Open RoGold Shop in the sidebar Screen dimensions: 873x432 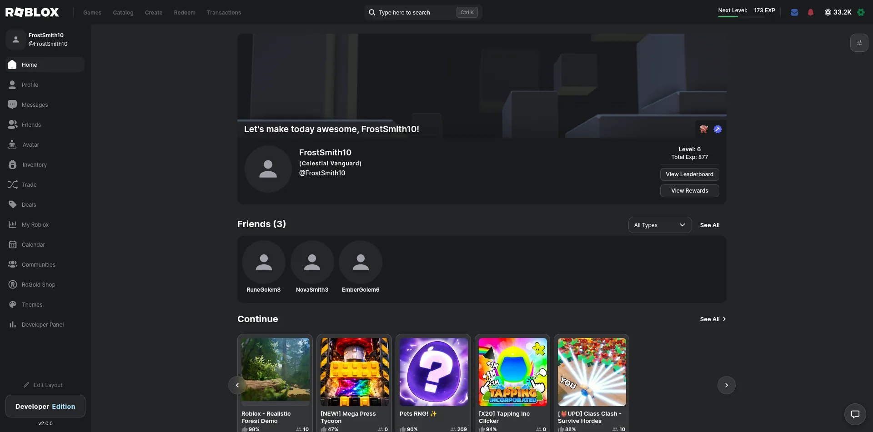(x=45, y=284)
